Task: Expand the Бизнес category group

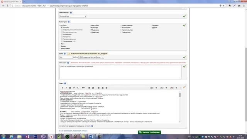Action: (x=63, y=46)
